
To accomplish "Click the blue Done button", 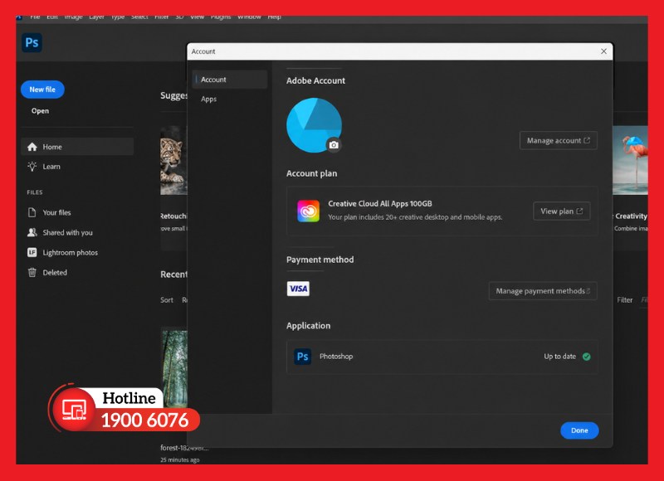I will pos(579,430).
